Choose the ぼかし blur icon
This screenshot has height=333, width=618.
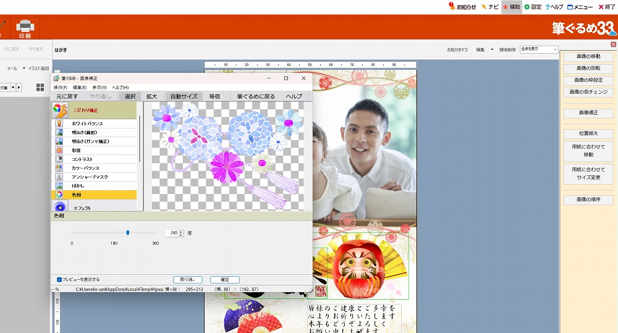tap(59, 185)
